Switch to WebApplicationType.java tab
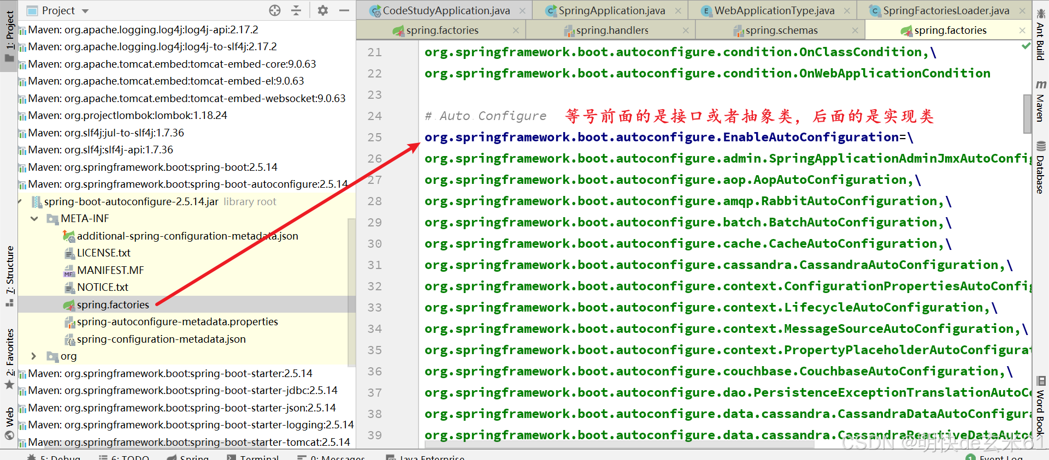 click(x=774, y=10)
